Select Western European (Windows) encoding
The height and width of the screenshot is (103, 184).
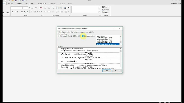pyautogui.click(x=108, y=44)
